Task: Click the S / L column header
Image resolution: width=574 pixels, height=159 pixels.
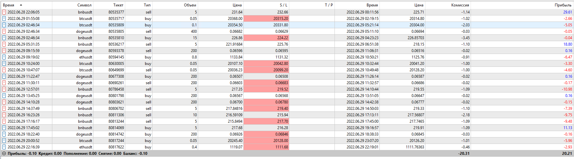Action: click(283, 5)
